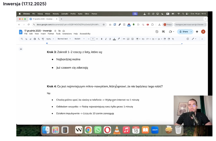Show all comments panel

164,32
